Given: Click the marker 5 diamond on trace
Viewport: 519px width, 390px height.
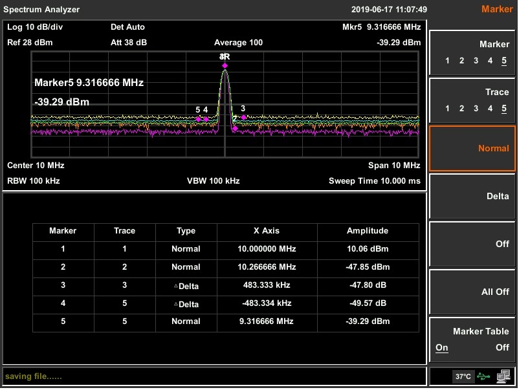Looking at the screenshot, I should pyautogui.click(x=199, y=119).
